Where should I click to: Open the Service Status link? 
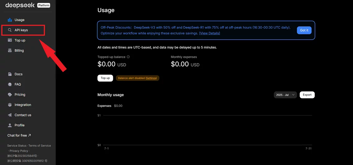pyautogui.click(x=17, y=145)
